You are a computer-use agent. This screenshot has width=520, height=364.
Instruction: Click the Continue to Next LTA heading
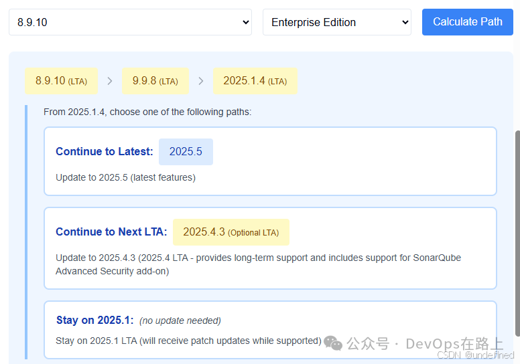point(111,232)
